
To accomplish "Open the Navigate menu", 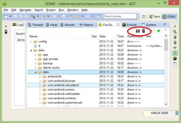I will 25,10.
